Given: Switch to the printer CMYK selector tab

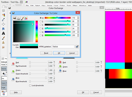Looking at the screenshot, I should [18, 18].
